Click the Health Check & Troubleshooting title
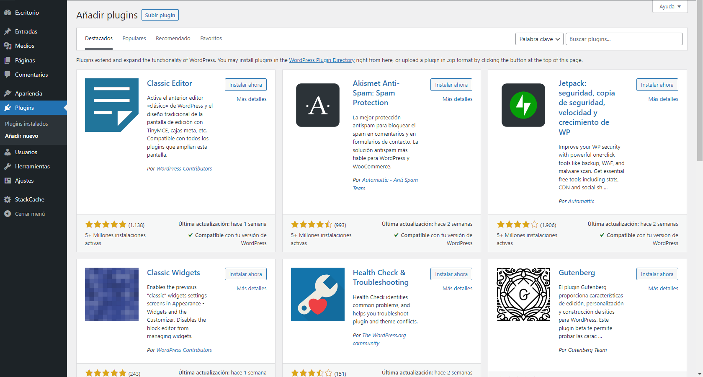703x377 pixels. [x=381, y=277]
